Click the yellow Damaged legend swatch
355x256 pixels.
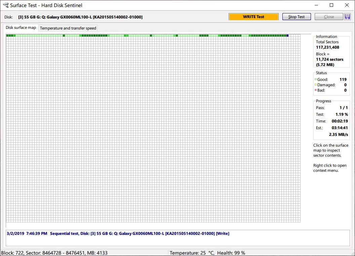pyautogui.click(x=316, y=85)
